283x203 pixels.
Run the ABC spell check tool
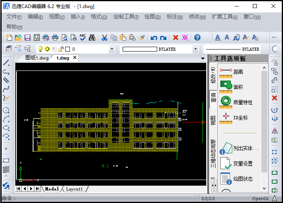(x=83, y=37)
